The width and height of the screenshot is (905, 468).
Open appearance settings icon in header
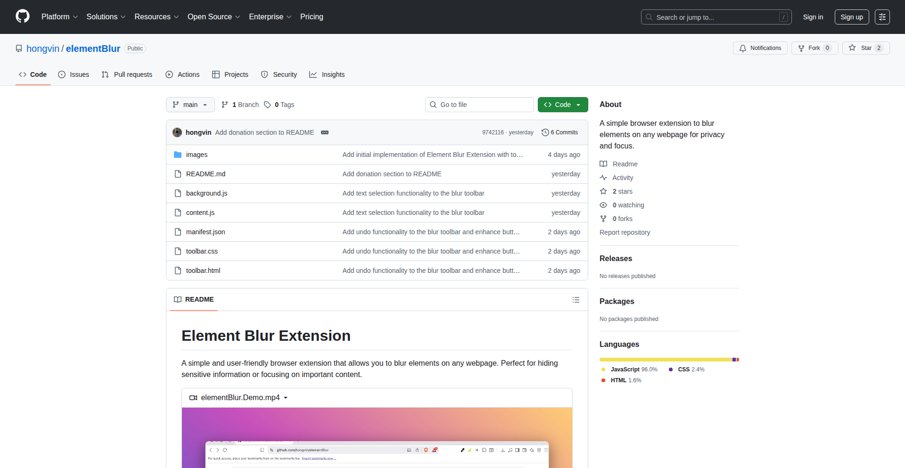pyautogui.click(x=882, y=17)
